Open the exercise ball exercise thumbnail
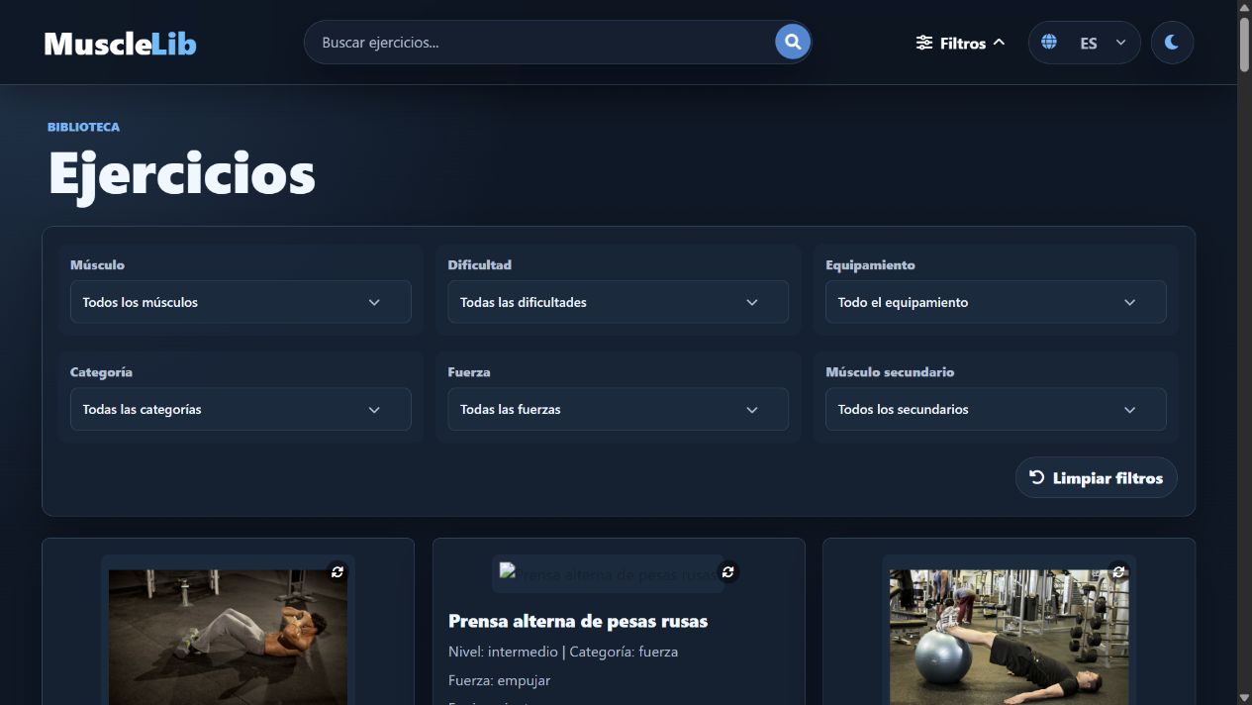1252x705 pixels. [x=1009, y=637]
